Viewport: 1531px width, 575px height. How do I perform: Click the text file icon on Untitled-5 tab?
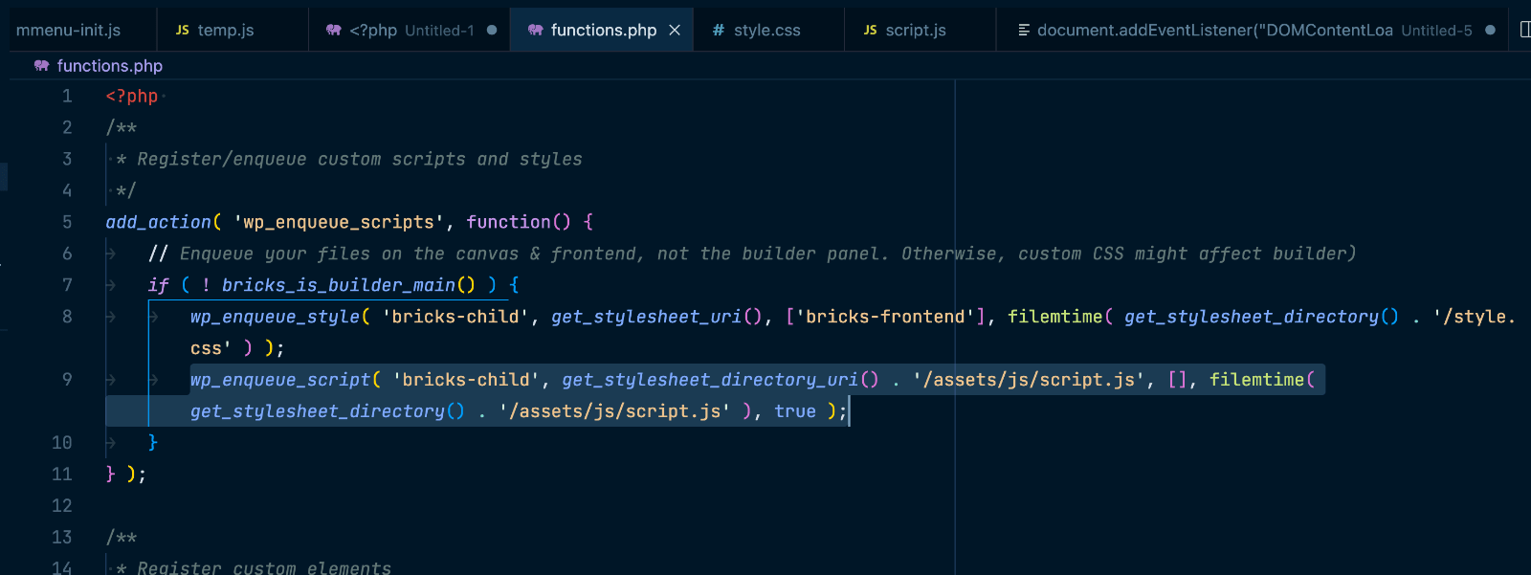(1024, 30)
